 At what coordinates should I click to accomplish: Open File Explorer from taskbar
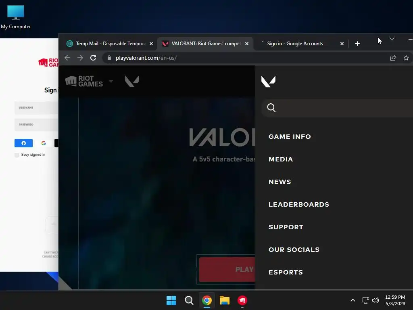[225, 300]
